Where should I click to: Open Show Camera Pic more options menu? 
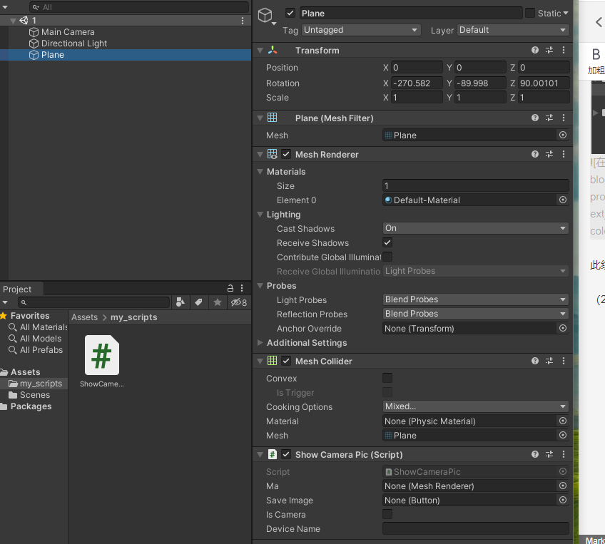pos(564,454)
